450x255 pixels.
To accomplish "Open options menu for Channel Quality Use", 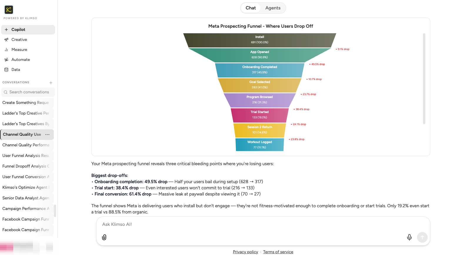I will (47, 135).
